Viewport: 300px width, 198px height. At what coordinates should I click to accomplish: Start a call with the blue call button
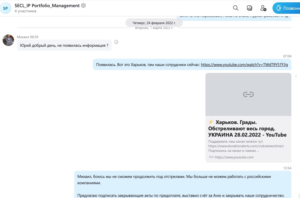(286, 8)
